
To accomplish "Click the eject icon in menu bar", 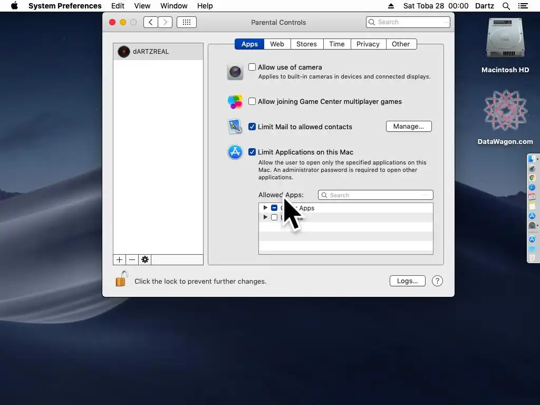I will [x=391, y=6].
